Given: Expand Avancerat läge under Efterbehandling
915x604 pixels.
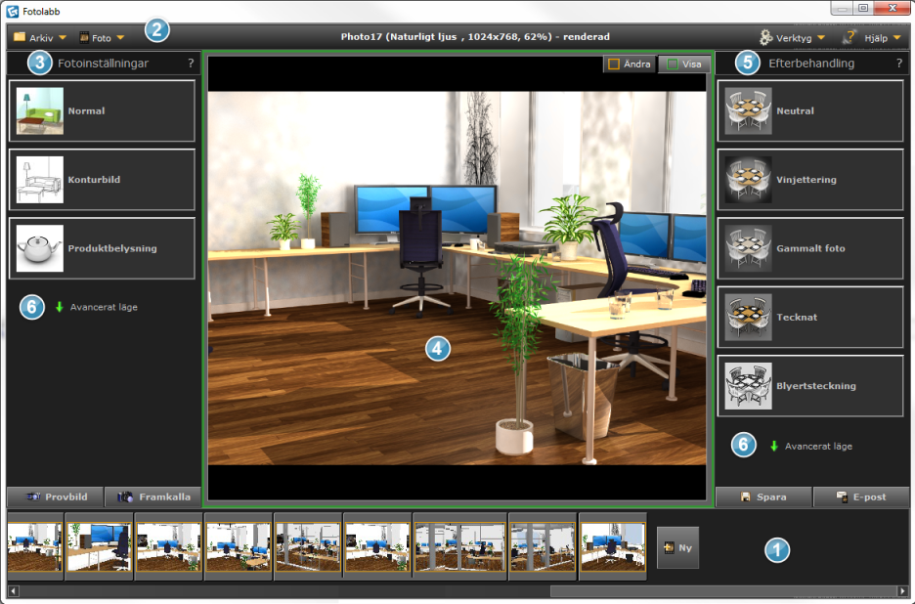Looking at the screenshot, I should [817, 446].
